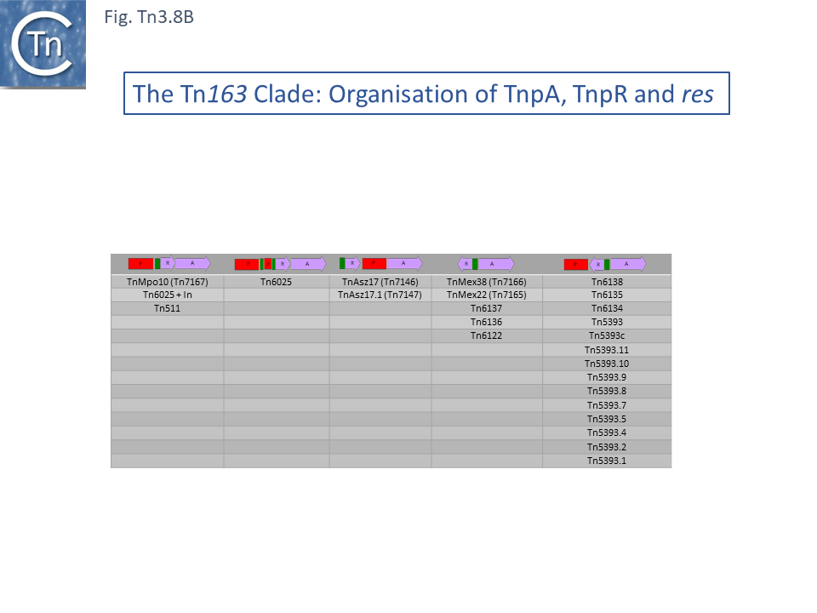Select the Tn5393.10 table cell
Screen dimensions: 817x613
607,364
